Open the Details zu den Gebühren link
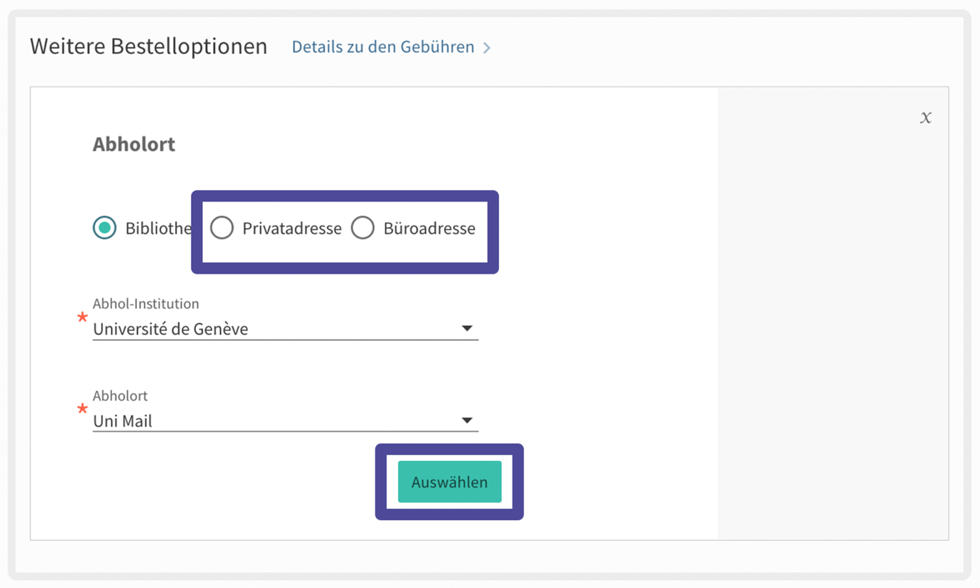The image size is (980, 588). point(382,47)
